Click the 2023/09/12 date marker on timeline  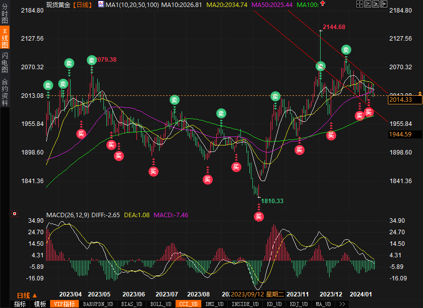258,294
